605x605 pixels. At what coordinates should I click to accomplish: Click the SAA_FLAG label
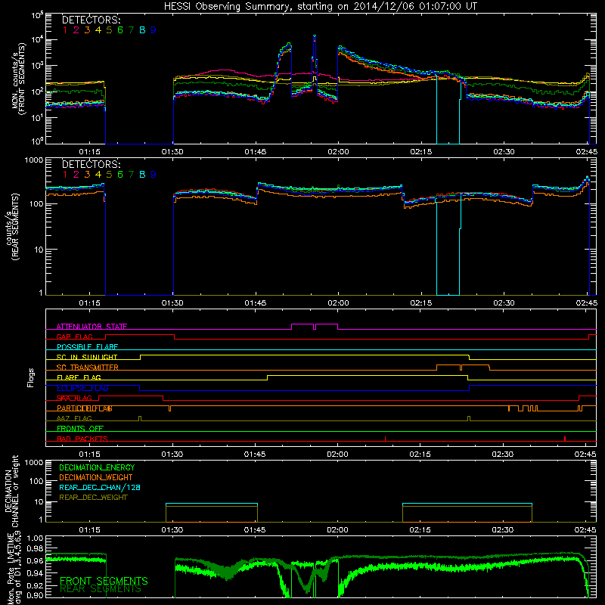coord(74,399)
